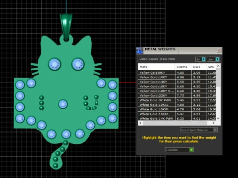Screen dimensions: 238x178
Task: Click the 7.75 grams value
Action: click(x=180, y=95)
